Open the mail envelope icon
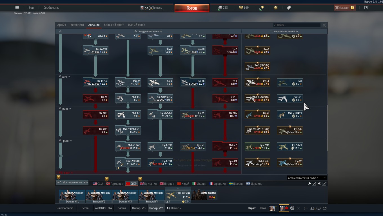Viewport: 383px width, 216px height. click(x=325, y=208)
